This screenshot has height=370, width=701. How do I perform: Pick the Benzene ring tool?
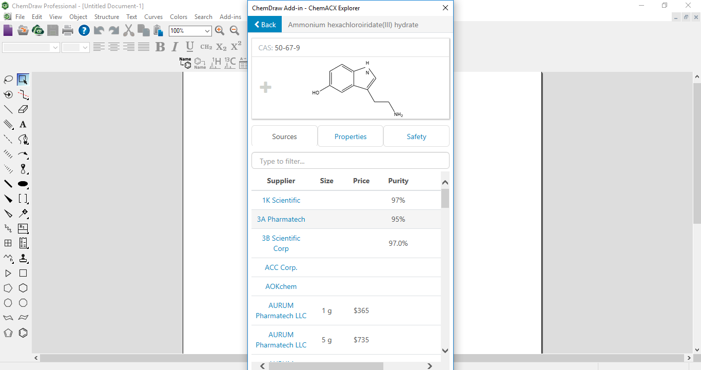[x=23, y=333]
